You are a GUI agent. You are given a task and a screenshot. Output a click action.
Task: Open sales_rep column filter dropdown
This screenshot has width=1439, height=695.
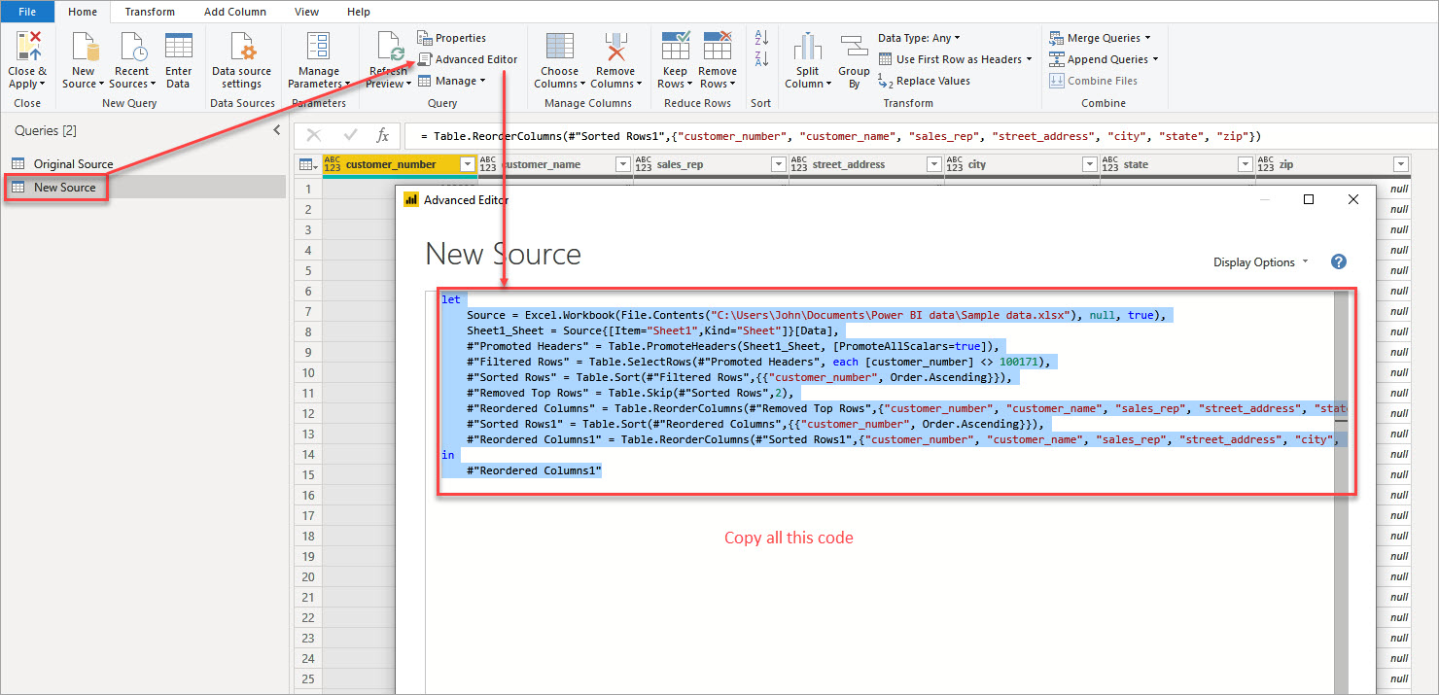(778, 164)
